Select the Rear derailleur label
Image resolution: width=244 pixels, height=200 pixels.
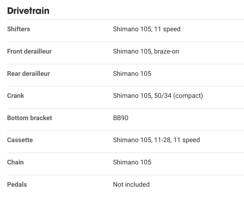[x=29, y=74]
